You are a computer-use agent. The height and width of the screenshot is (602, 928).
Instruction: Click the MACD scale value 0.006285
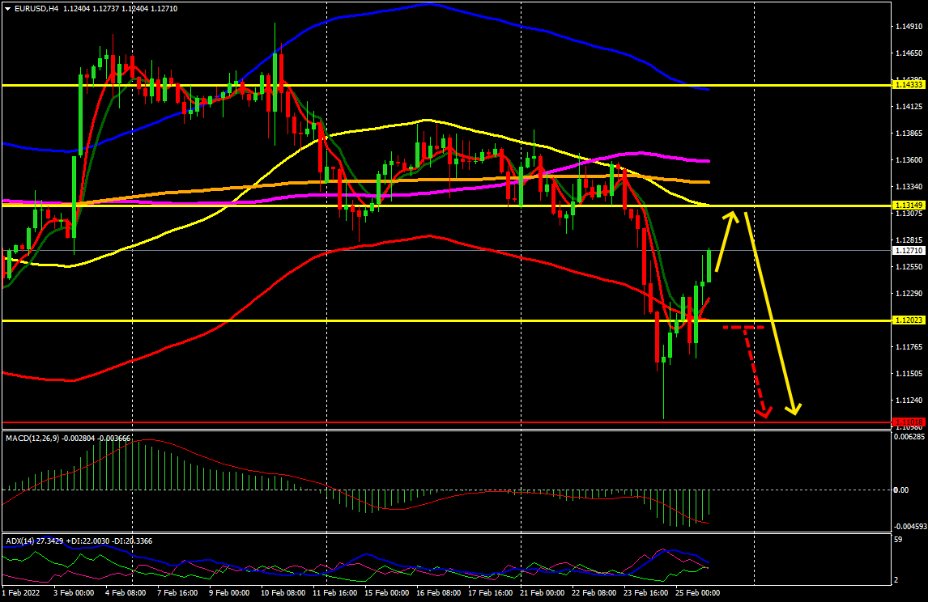click(x=909, y=436)
